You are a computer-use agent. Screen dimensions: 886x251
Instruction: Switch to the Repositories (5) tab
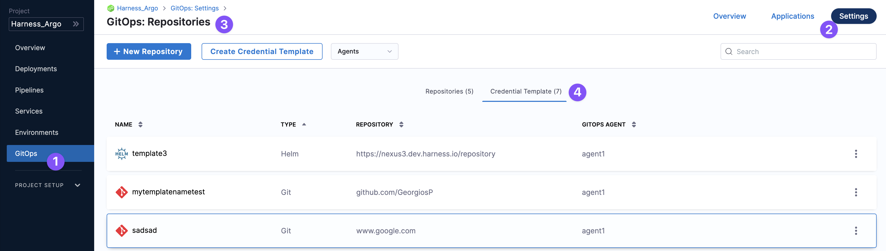pyautogui.click(x=449, y=91)
